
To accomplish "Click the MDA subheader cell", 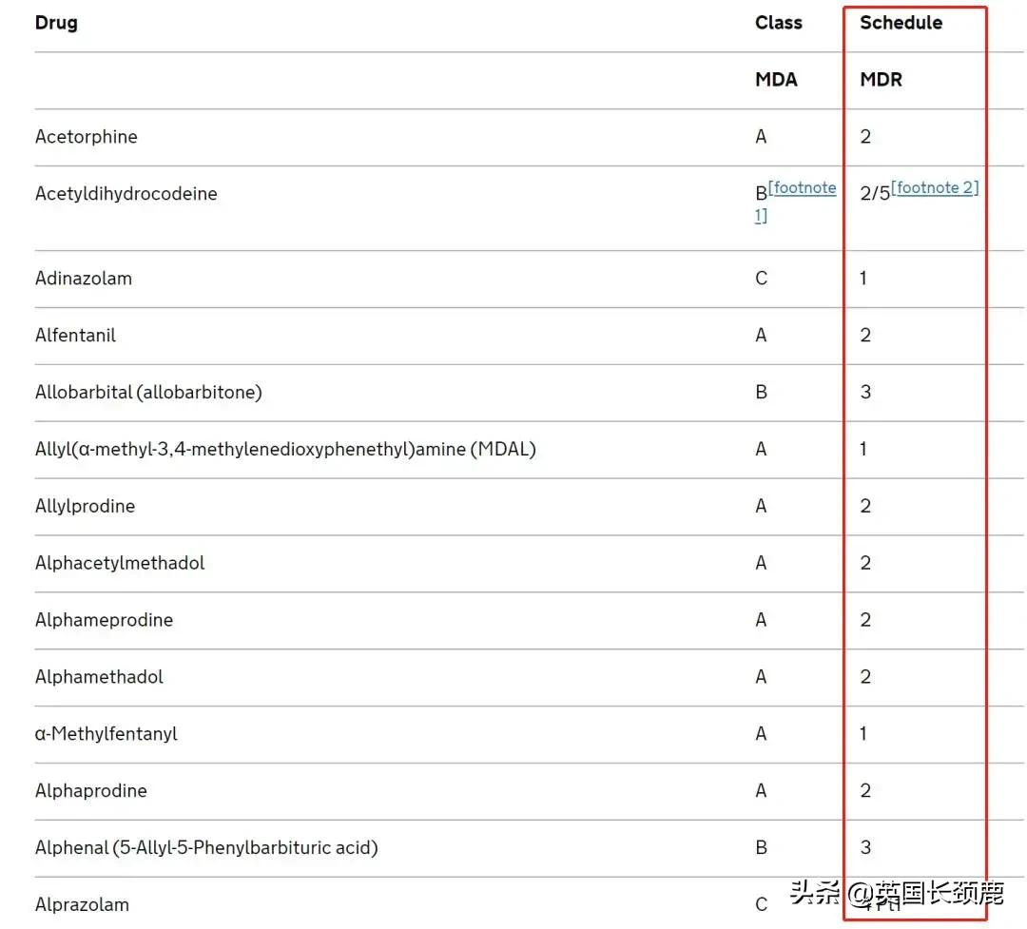I will (776, 80).
